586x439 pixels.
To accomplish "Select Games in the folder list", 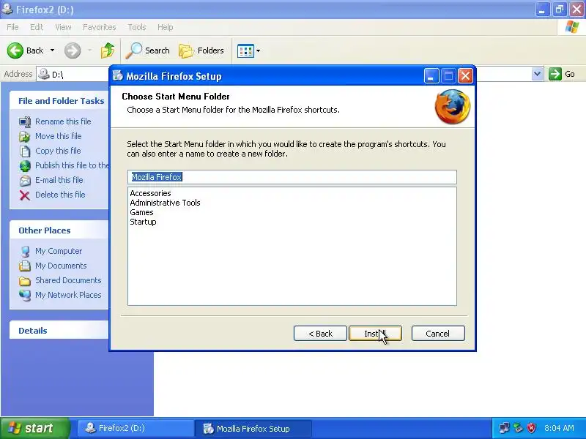I will 141,212.
